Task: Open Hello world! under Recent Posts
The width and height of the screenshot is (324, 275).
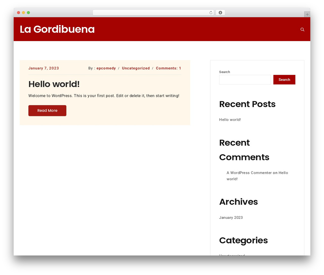Action: tap(230, 120)
